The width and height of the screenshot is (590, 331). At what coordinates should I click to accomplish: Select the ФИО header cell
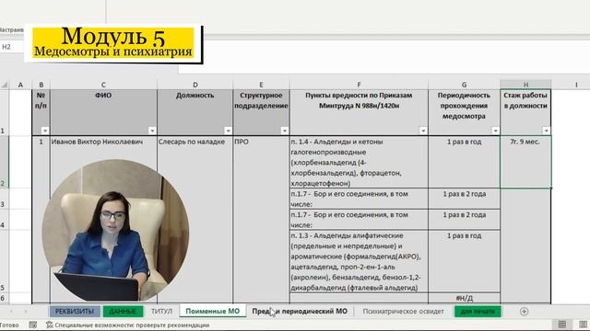coord(103,112)
